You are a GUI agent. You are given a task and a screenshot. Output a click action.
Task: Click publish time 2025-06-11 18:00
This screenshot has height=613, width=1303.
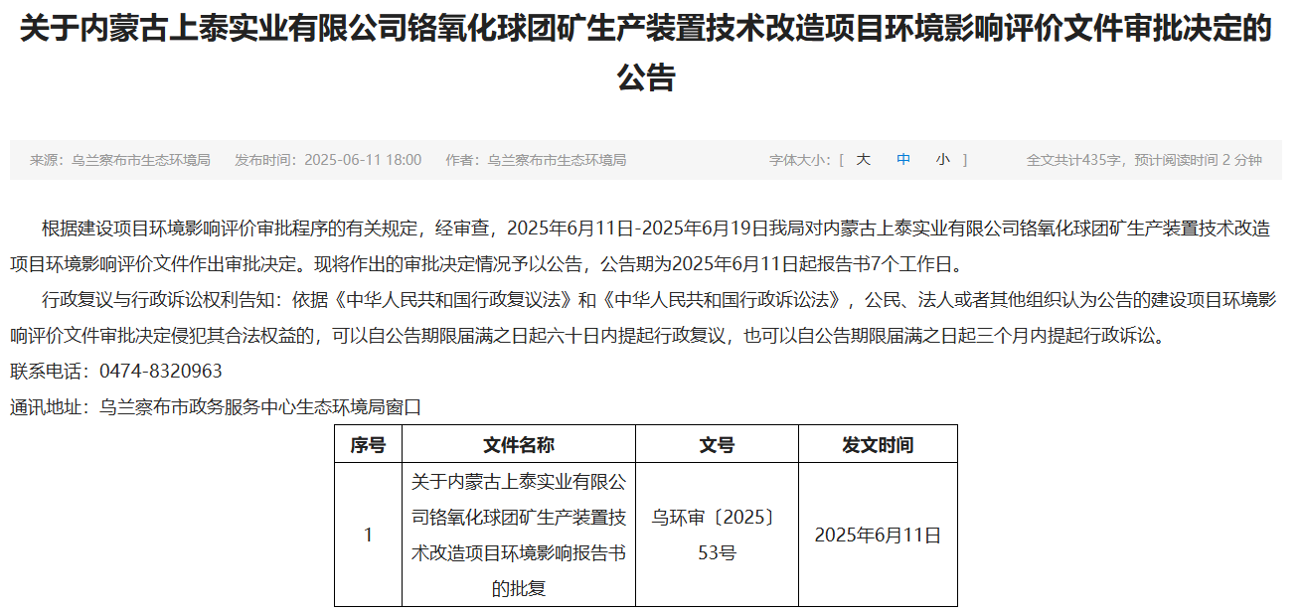click(328, 160)
